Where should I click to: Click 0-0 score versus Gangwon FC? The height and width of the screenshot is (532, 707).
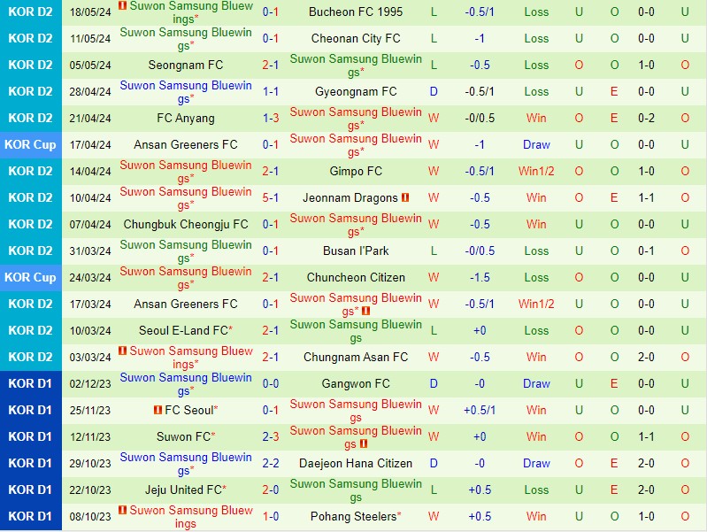click(271, 383)
